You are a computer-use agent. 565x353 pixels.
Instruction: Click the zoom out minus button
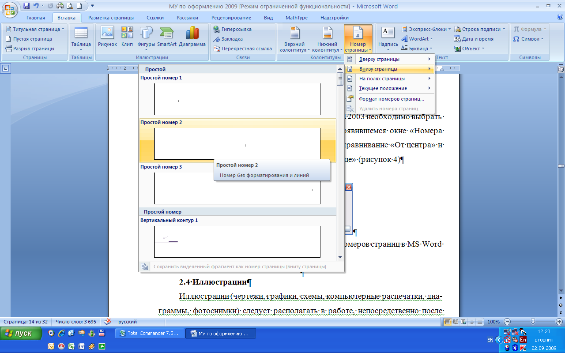(x=508, y=322)
